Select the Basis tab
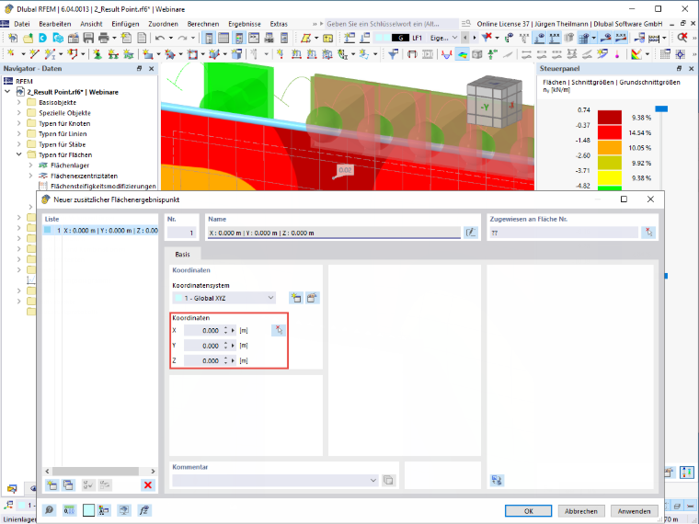Image resolution: width=699 pixels, height=524 pixels. pos(182,254)
